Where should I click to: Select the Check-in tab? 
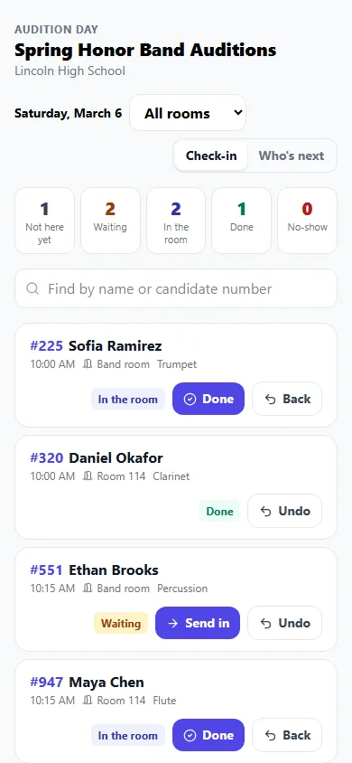point(211,155)
